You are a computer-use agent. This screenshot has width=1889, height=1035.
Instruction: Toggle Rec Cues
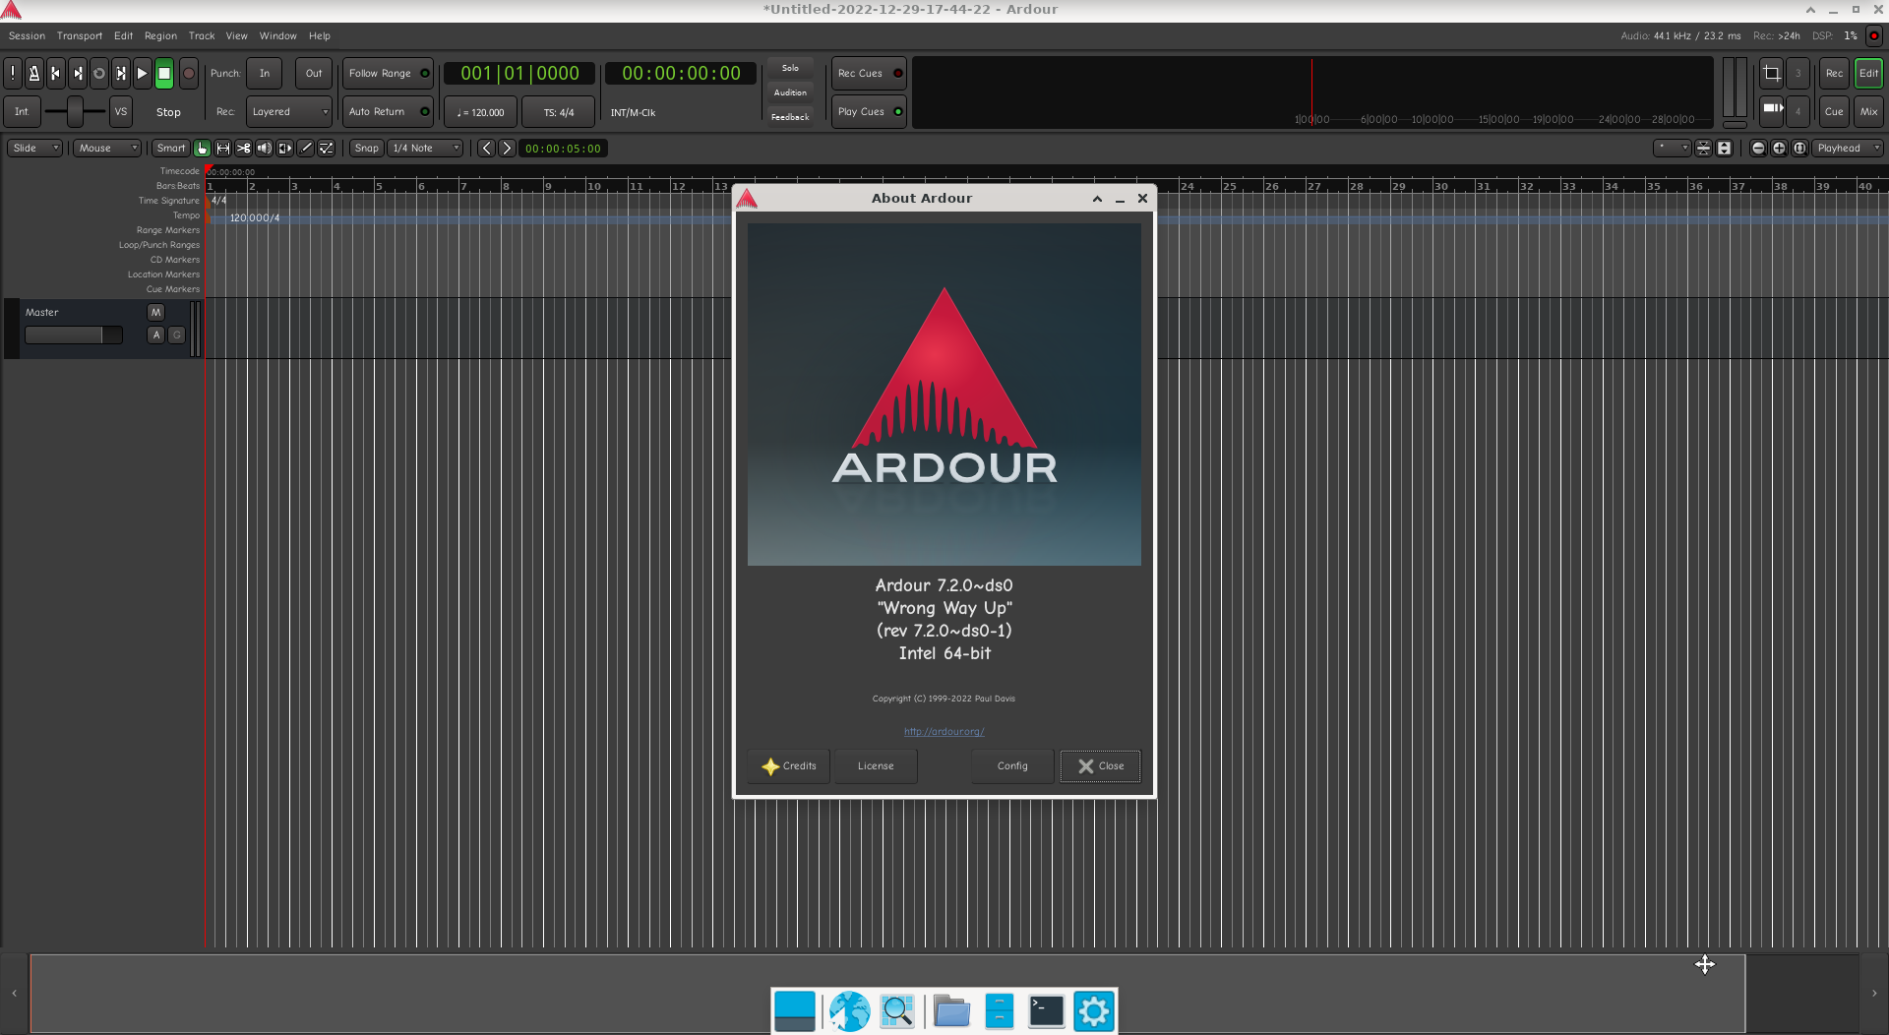point(869,74)
